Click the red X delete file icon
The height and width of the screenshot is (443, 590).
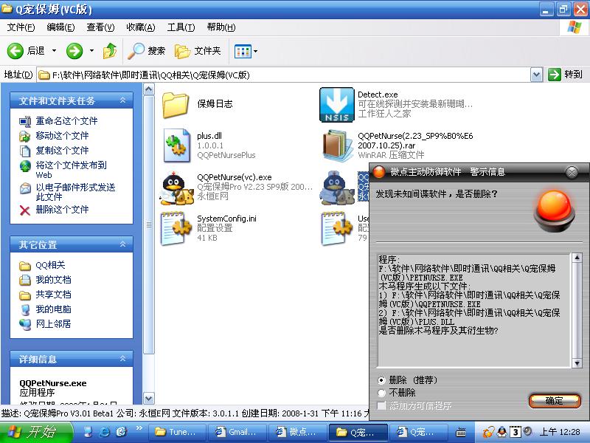click(x=25, y=210)
